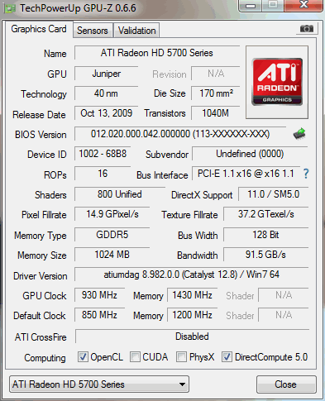This screenshot has height=401, width=325.
Task: Switch to the Sensors tab
Action: [x=93, y=31]
